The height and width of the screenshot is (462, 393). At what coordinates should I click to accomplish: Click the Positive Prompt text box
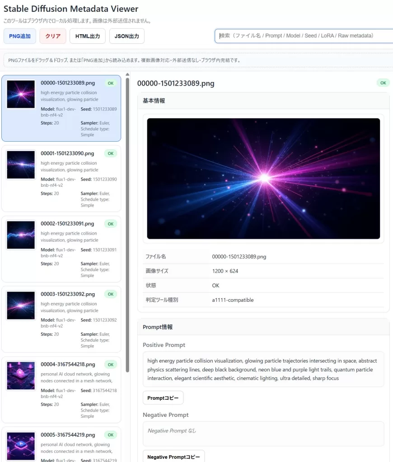263,369
